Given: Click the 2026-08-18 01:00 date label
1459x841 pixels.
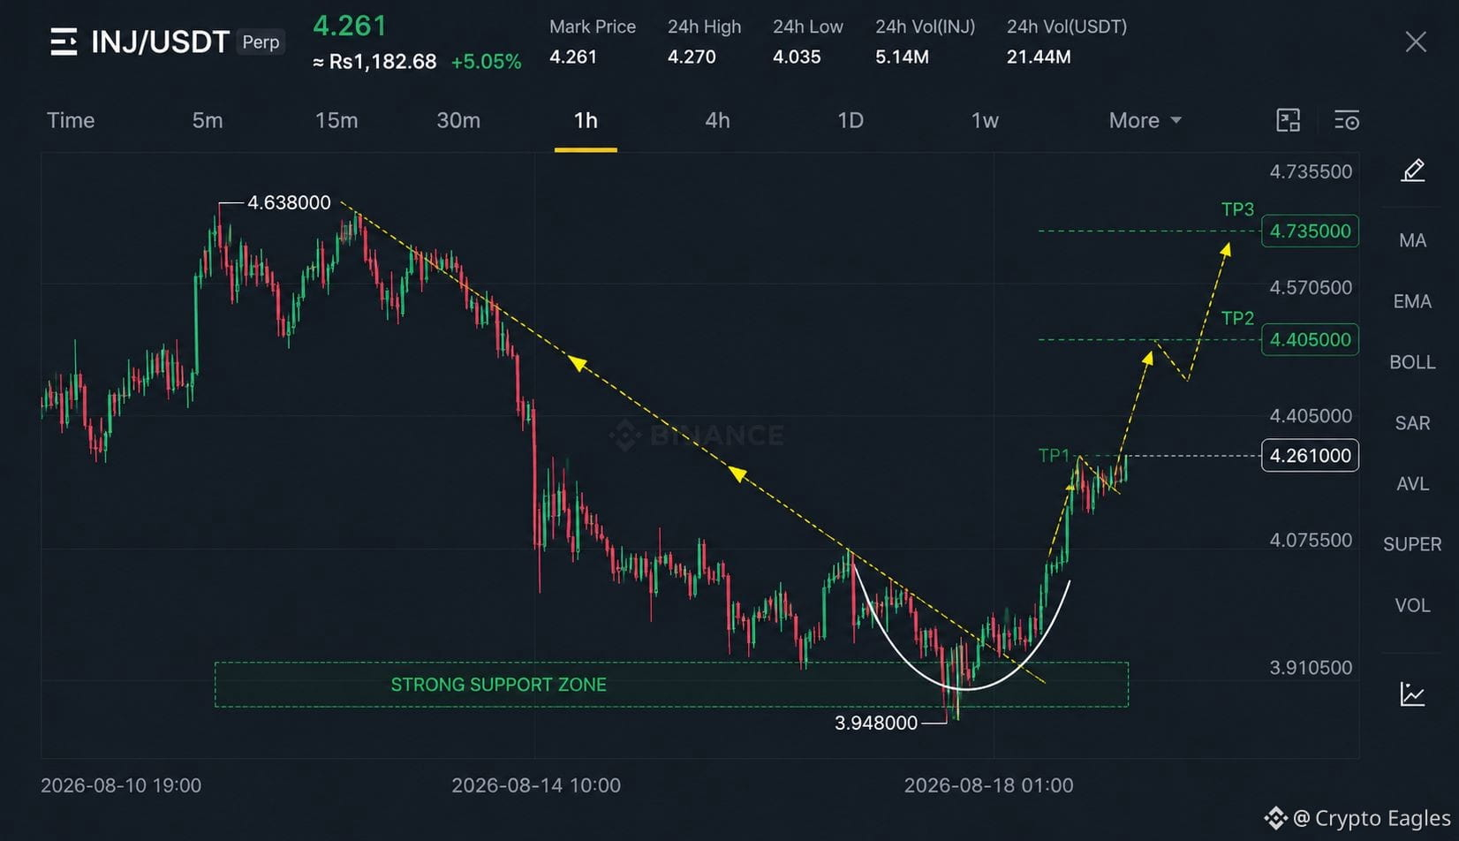Looking at the screenshot, I should pos(988,785).
